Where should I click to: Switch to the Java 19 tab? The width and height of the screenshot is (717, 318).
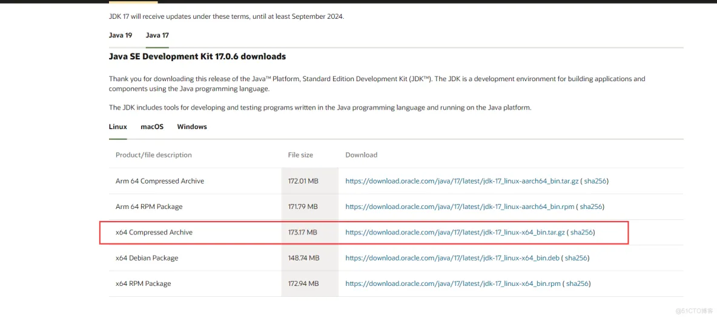120,35
